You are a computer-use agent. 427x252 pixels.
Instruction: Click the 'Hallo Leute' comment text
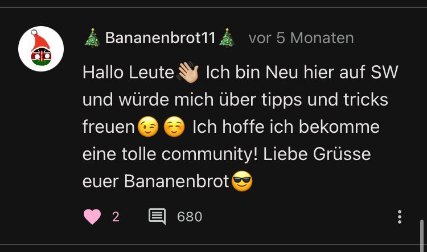click(128, 73)
